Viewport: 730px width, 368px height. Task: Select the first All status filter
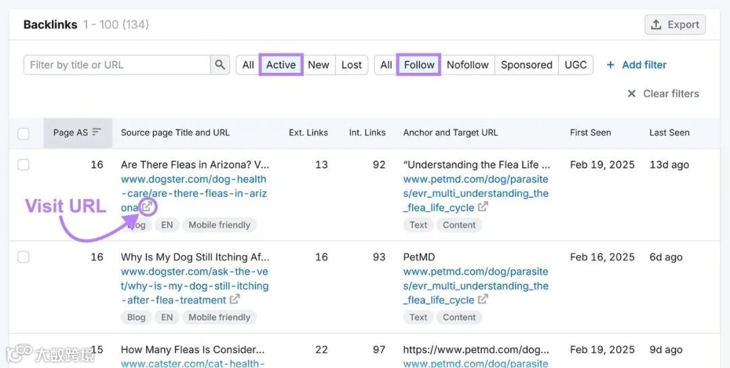point(248,65)
